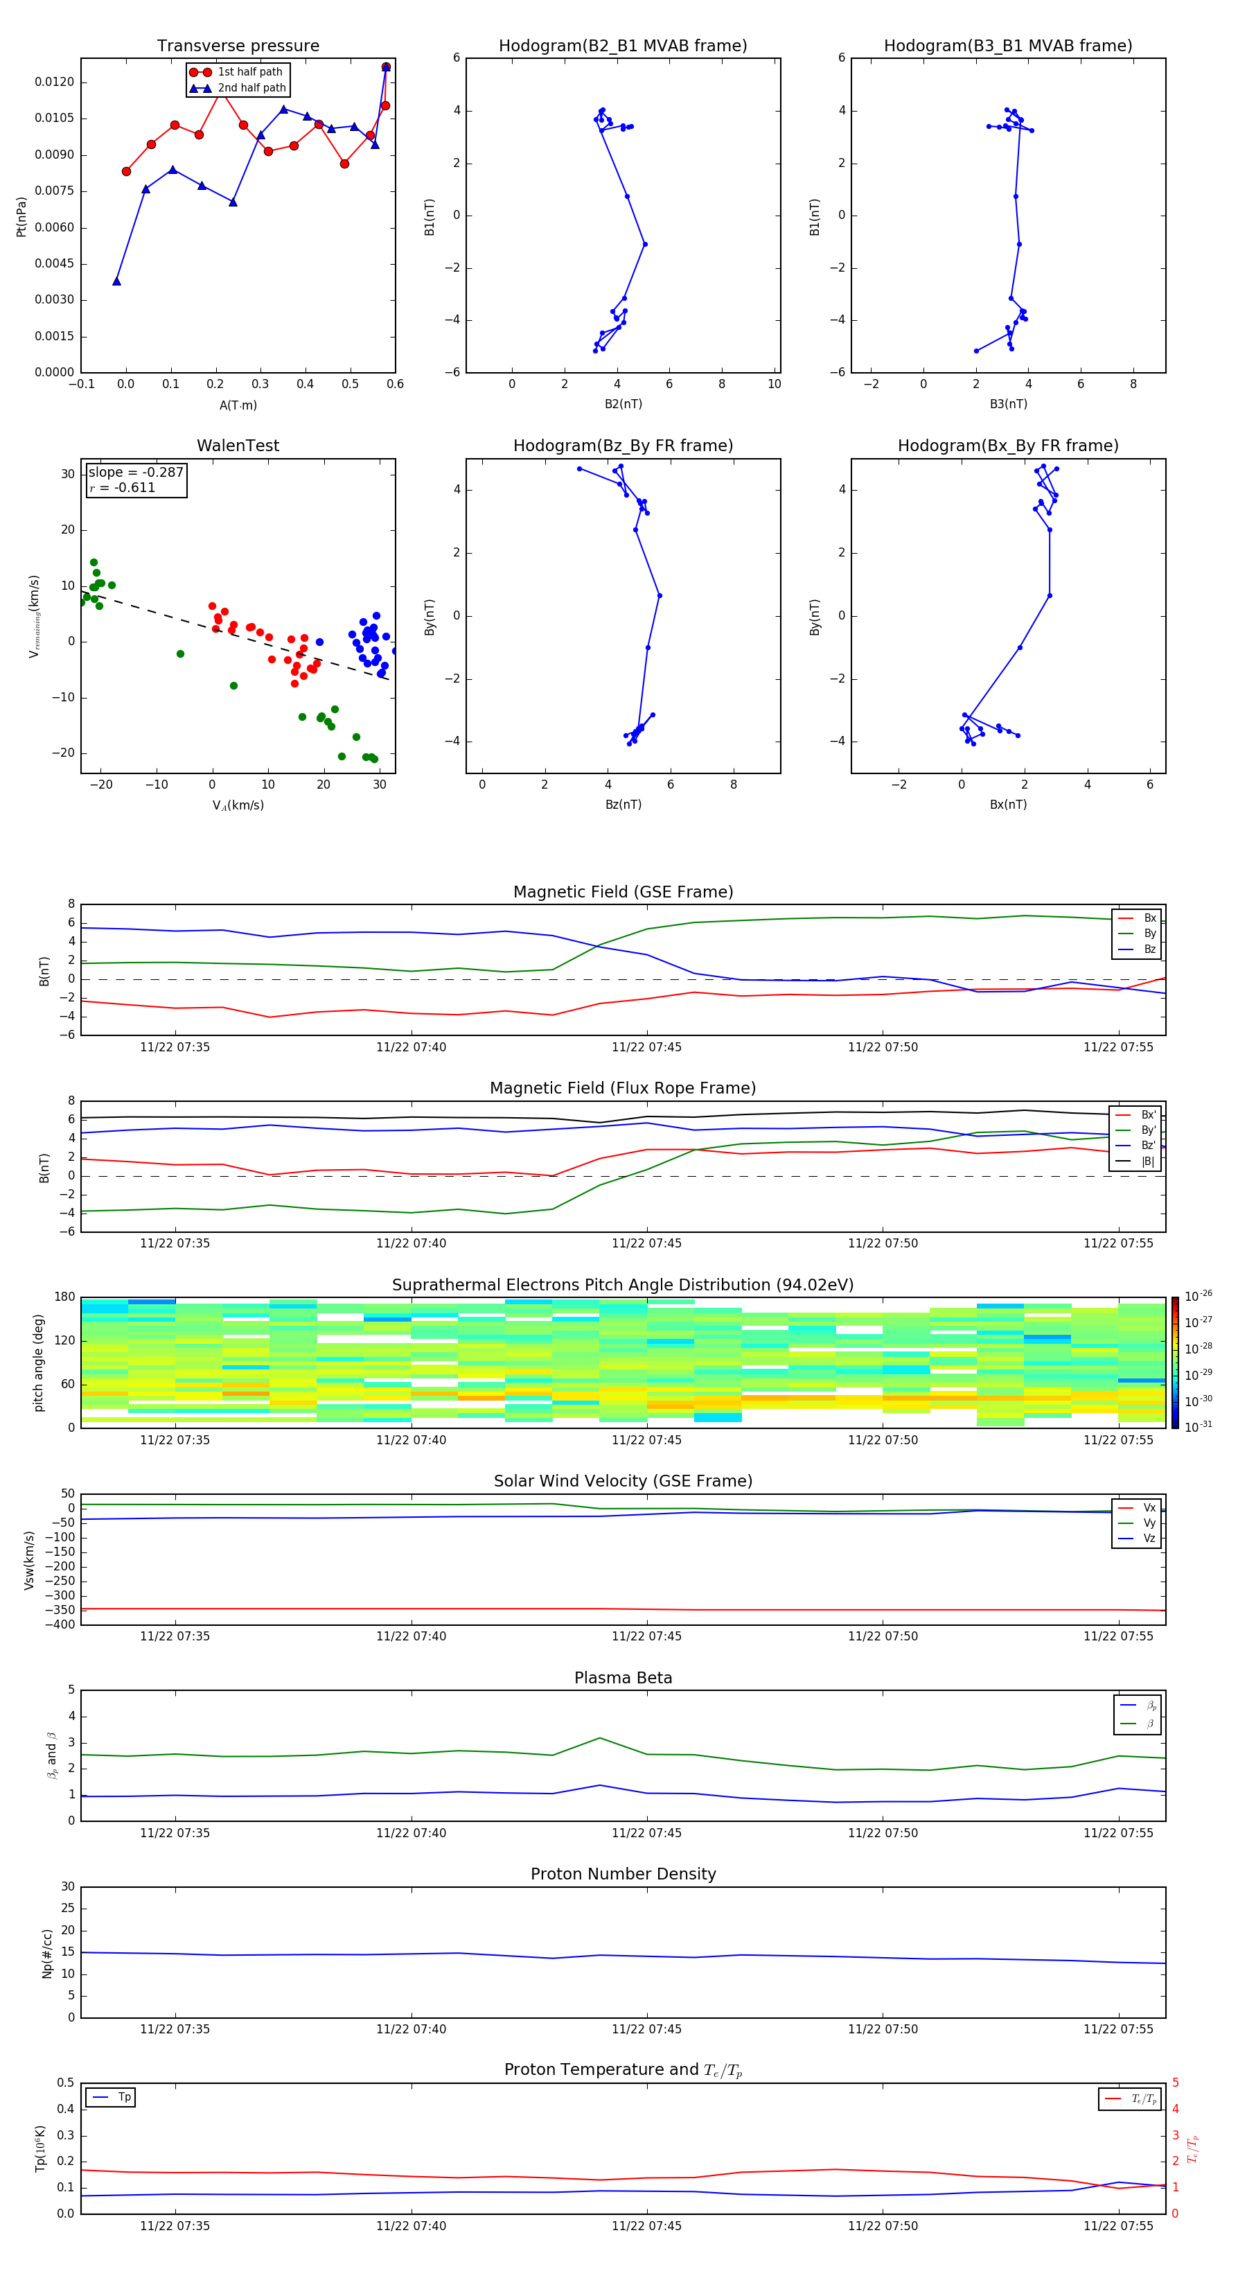Image resolution: width=1247 pixels, height=2287 pixels.
Task: Select the "Vz" legend entry
Action: (x=1137, y=1539)
